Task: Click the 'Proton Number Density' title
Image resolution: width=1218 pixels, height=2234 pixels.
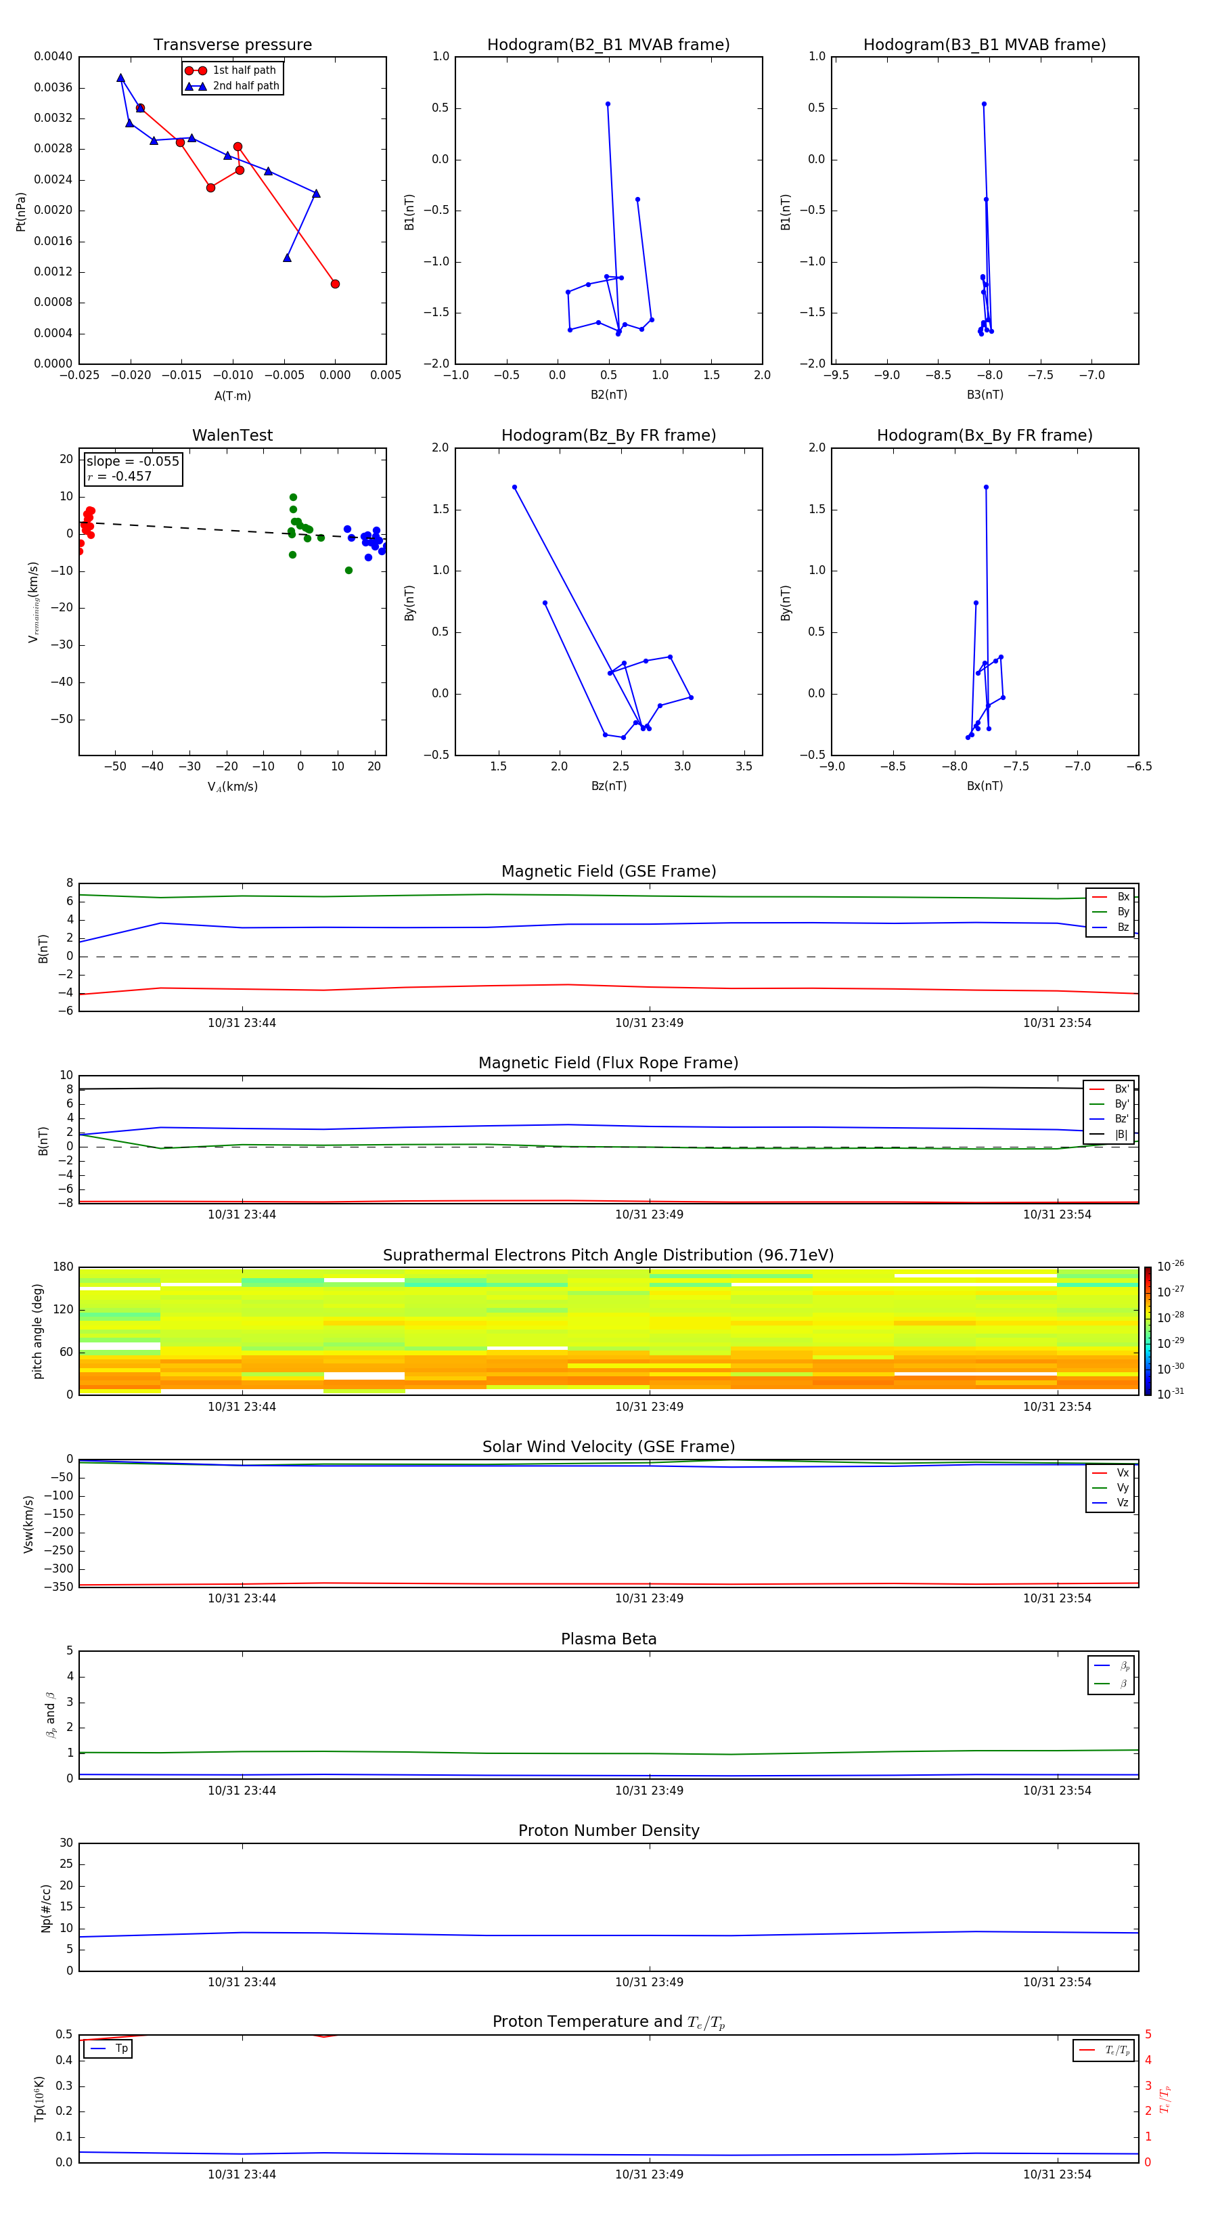Action: click(x=608, y=1832)
